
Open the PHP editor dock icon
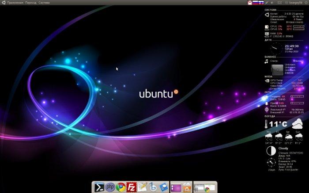coord(110,187)
